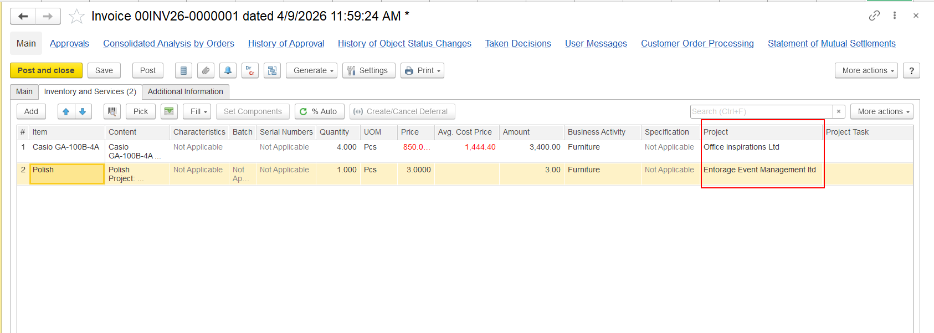Open the Print dropdown menu

pyautogui.click(x=422, y=70)
